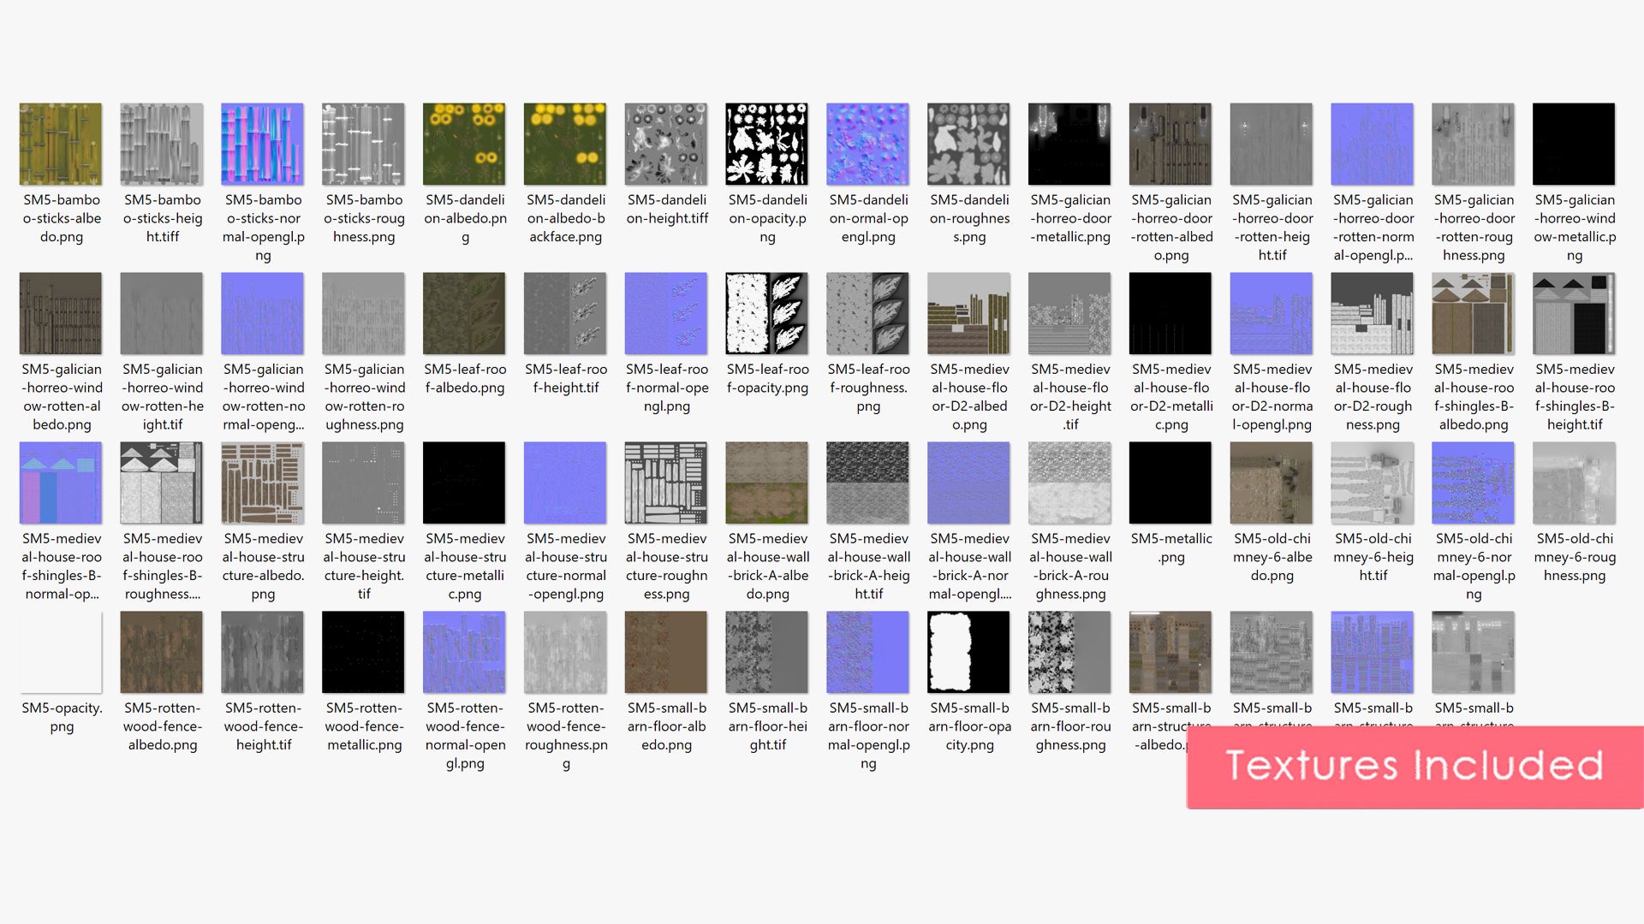Select the SM5-metallic.png black thumbnail
This screenshot has height=924, width=1644.
point(1170,483)
